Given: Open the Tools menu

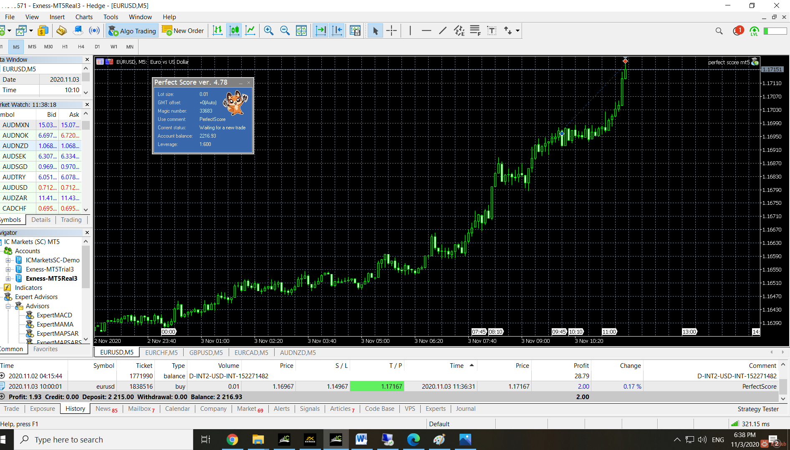Looking at the screenshot, I should (111, 17).
